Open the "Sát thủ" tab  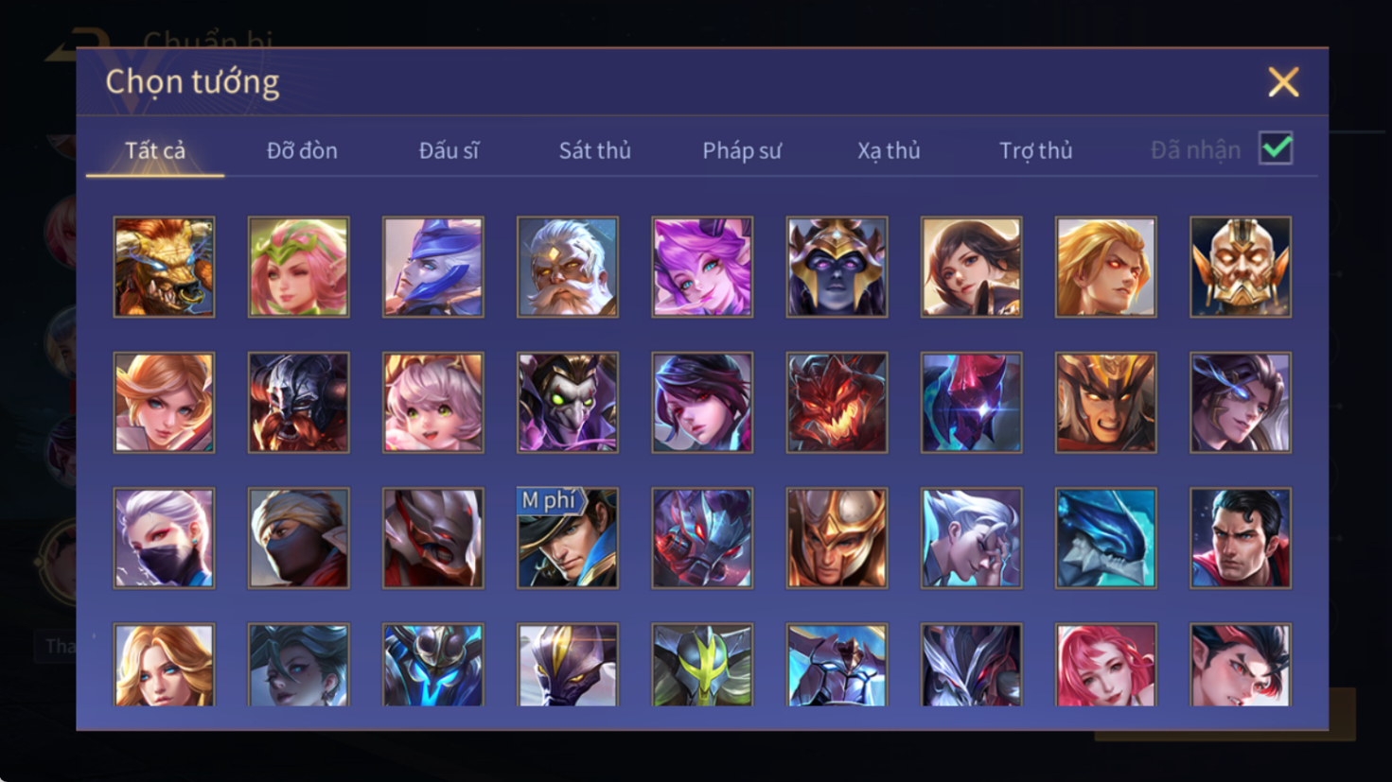(594, 150)
